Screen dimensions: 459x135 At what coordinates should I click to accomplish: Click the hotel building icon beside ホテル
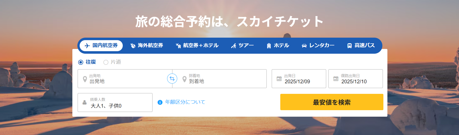click(x=269, y=46)
